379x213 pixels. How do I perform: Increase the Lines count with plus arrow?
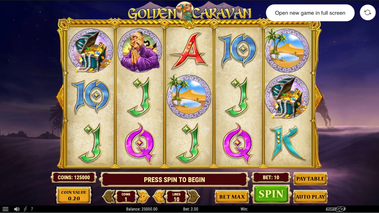pyautogui.click(x=194, y=196)
